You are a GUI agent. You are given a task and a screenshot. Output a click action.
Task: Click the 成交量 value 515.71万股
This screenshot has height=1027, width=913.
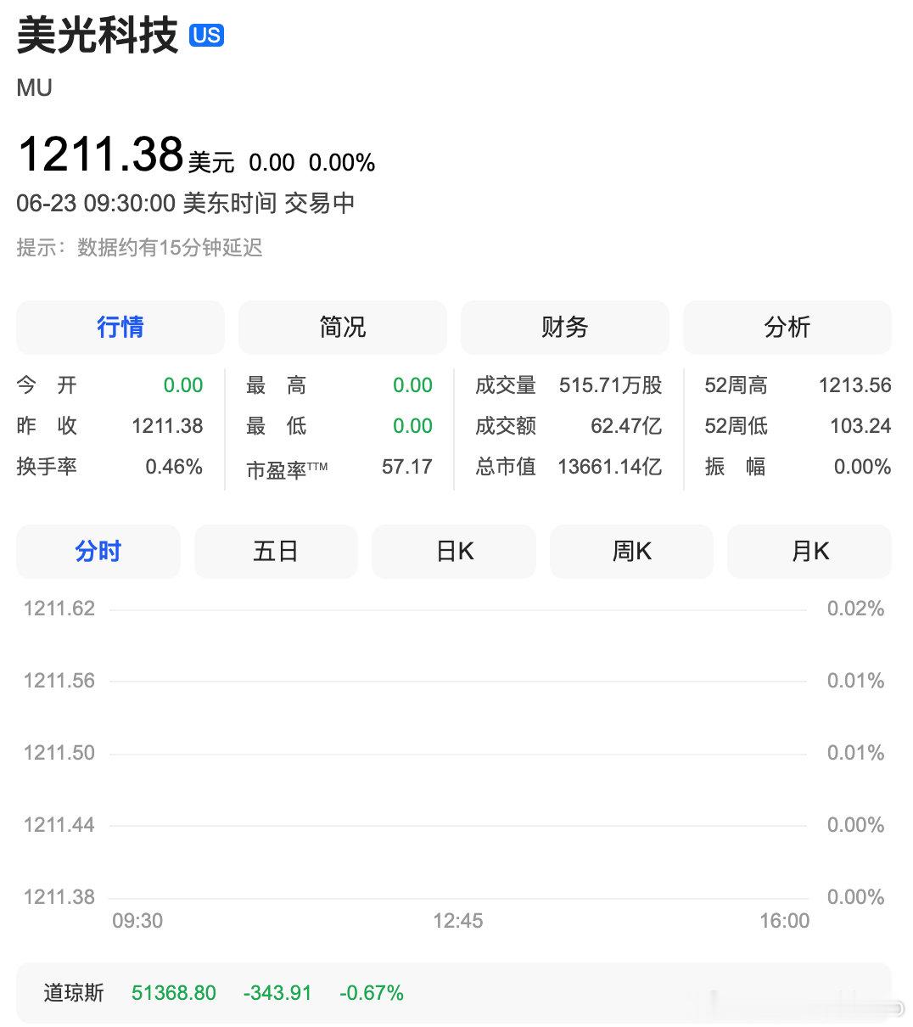[610, 385]
